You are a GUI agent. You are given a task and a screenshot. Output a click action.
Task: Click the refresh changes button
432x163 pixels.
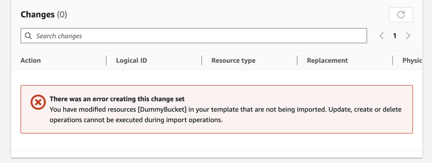pyautogui.click(x=401, y=15)
